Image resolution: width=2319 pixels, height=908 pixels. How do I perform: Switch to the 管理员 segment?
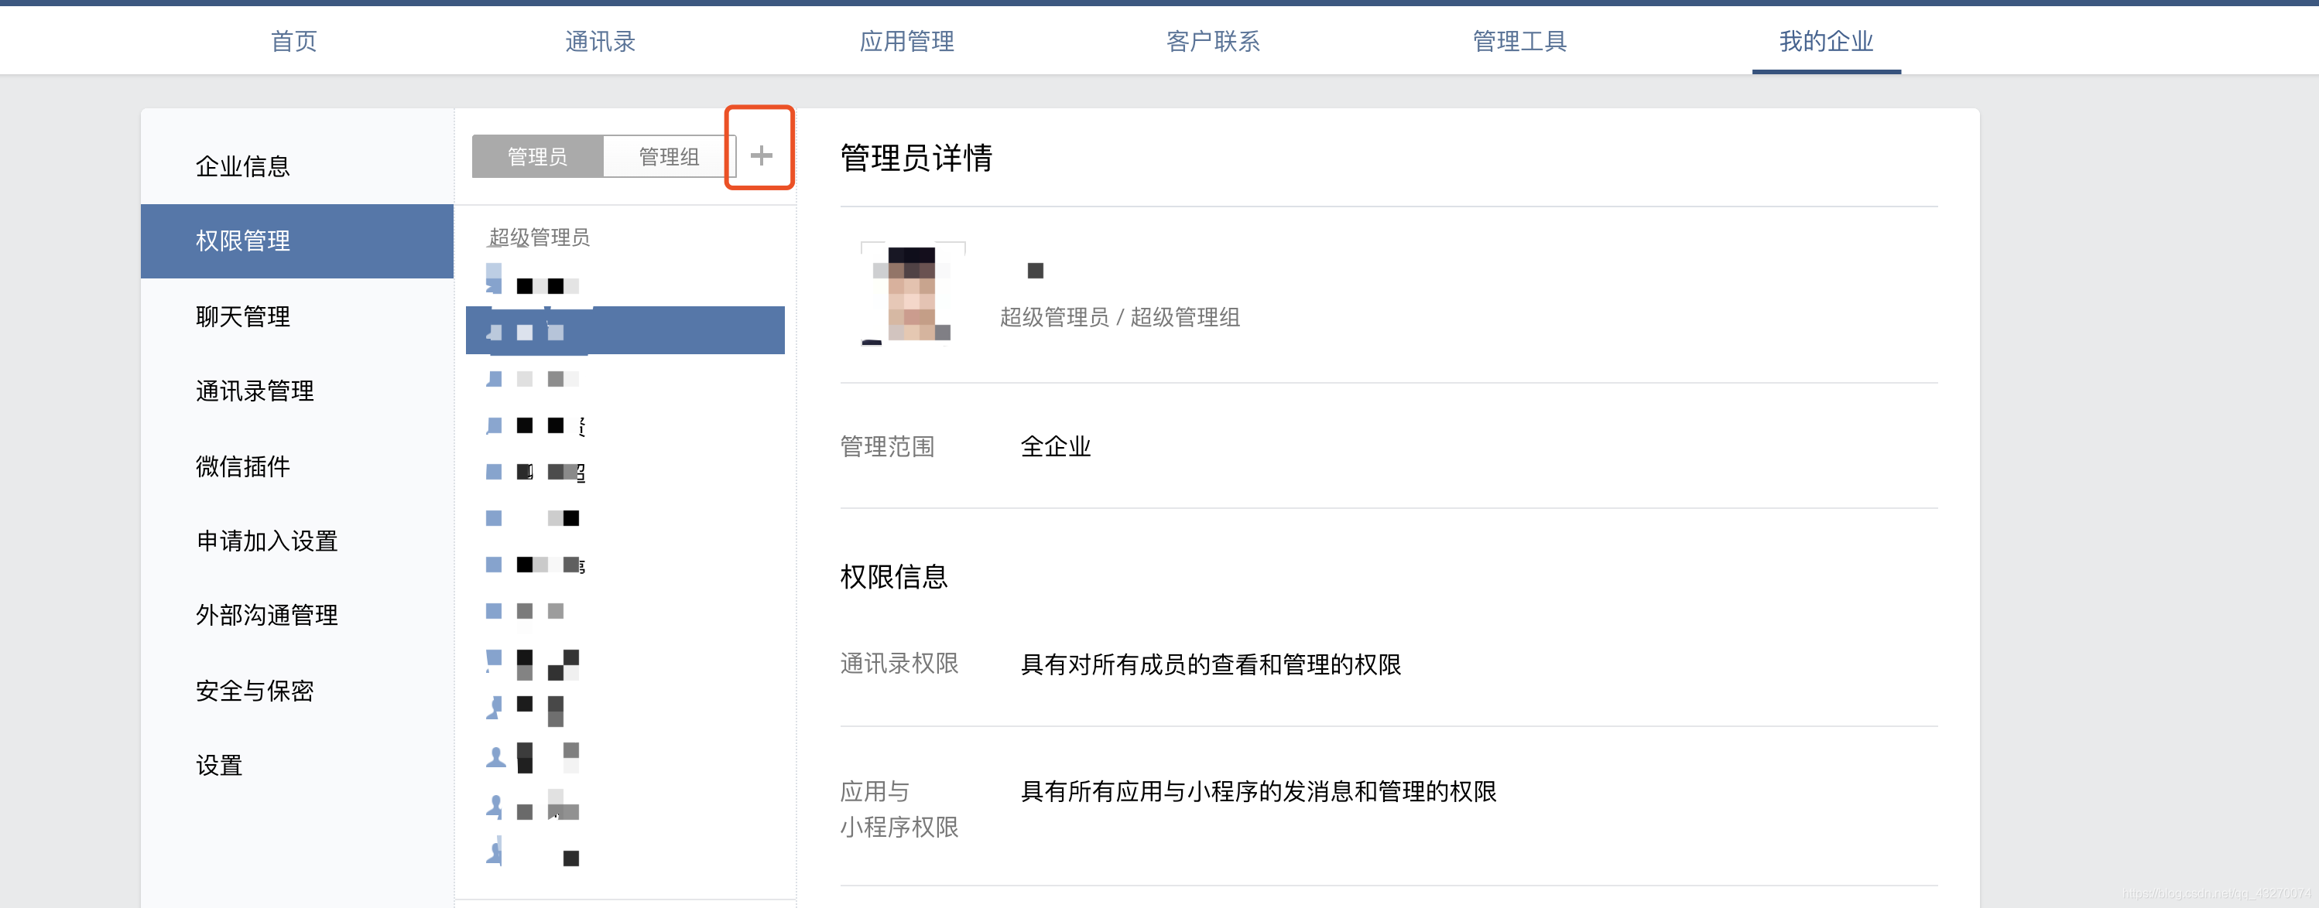pos(537,156)
